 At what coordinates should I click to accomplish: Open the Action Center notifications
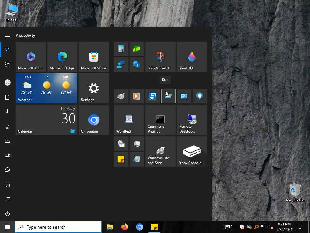tap(300, 227)
